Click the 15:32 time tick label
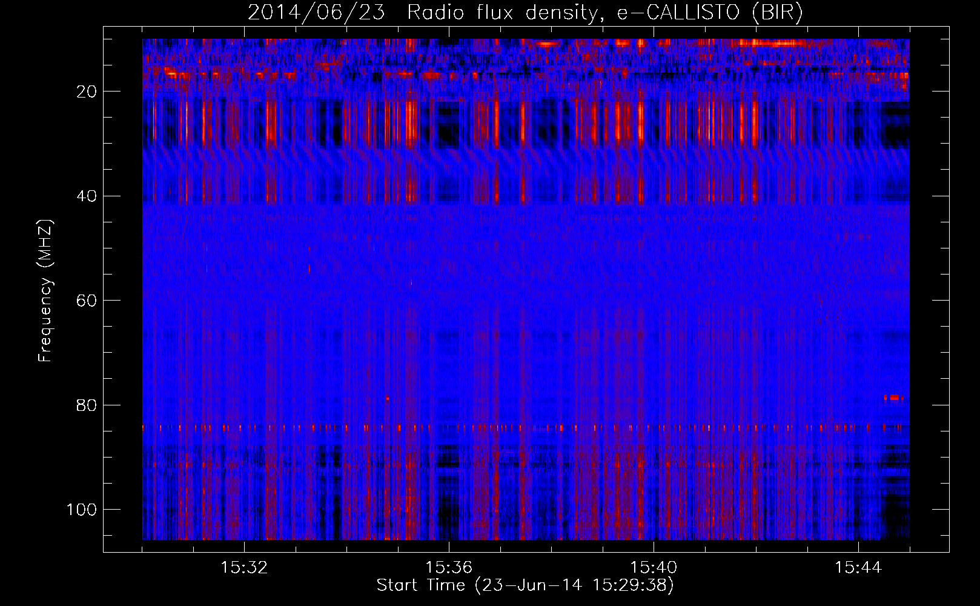Screen dimensions: 980x606 click(x=244, y=568)
